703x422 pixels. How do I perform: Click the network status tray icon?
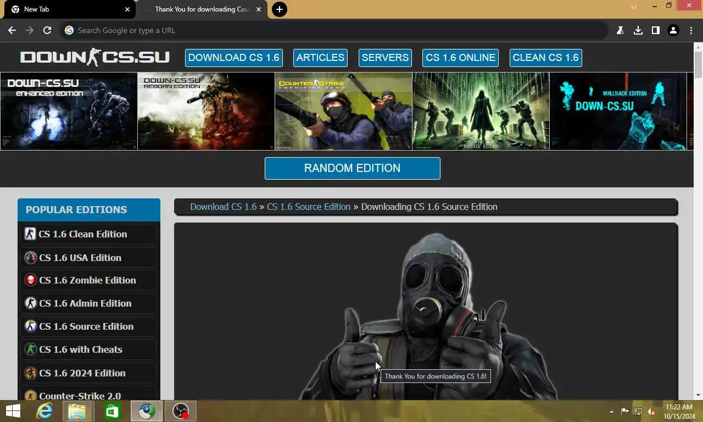[638, 412]
